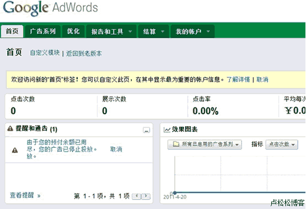Viewport: 306px width, 209px height.
Task: Click the 查看提醒 link
Action: (x=25, y=195)
